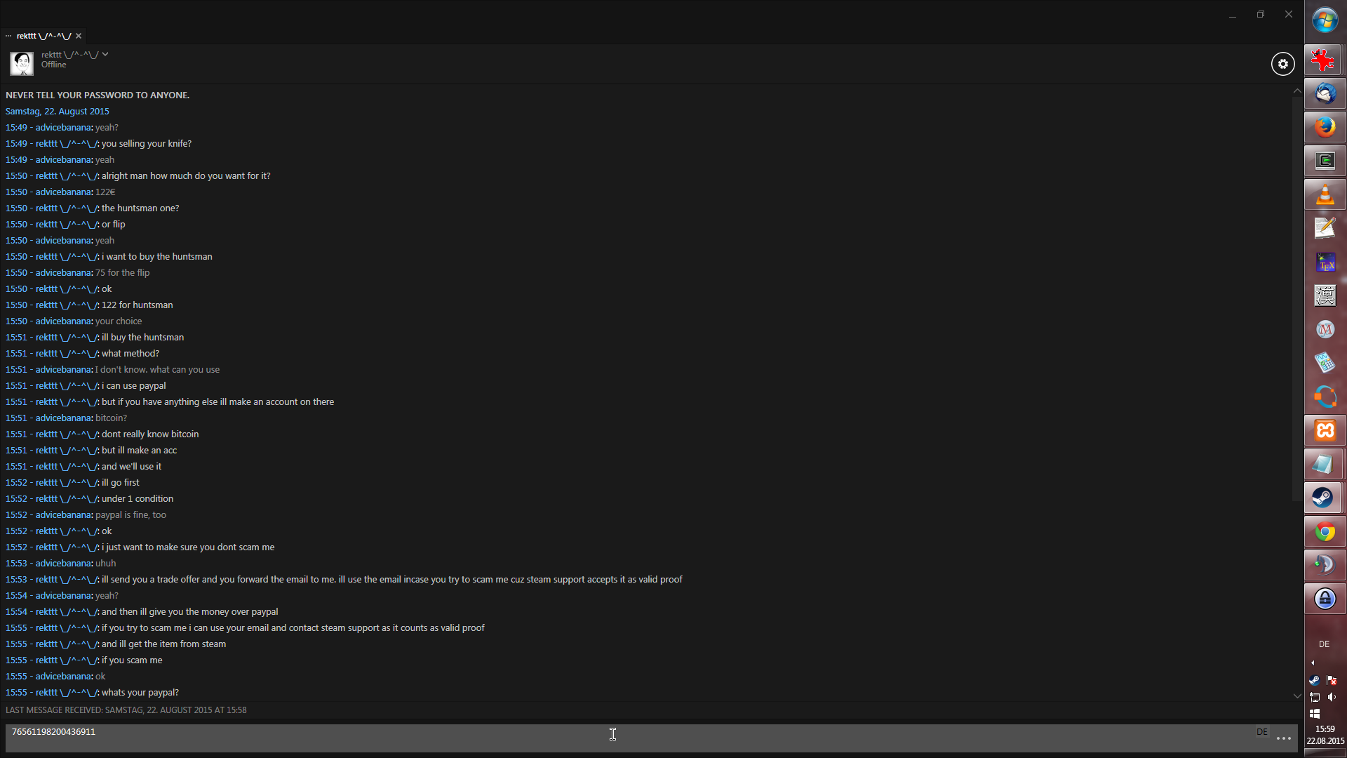Select the rekttt chat tab
Image resolution: width=1347 pixels, height=758 pixels.
[x=43, y=36]
